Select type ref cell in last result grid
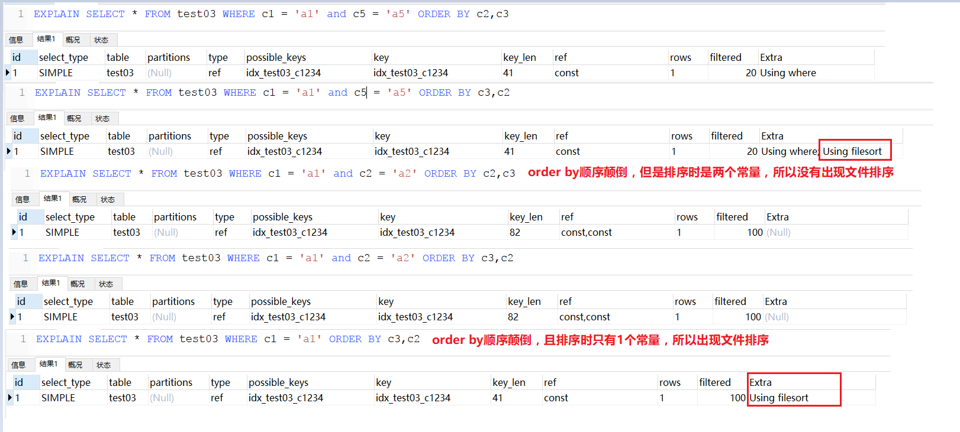Screen dimensions: 960x432 228,398
